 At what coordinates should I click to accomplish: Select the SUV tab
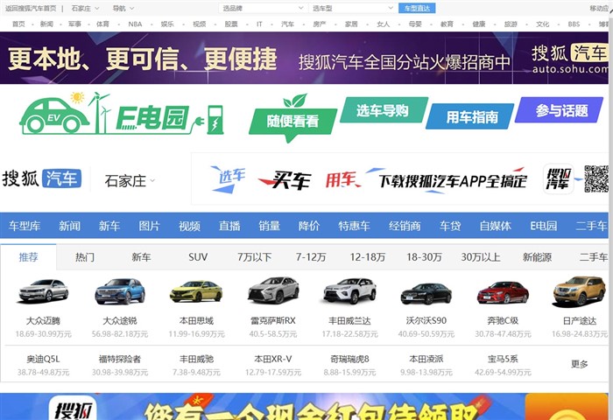(198, 257)
